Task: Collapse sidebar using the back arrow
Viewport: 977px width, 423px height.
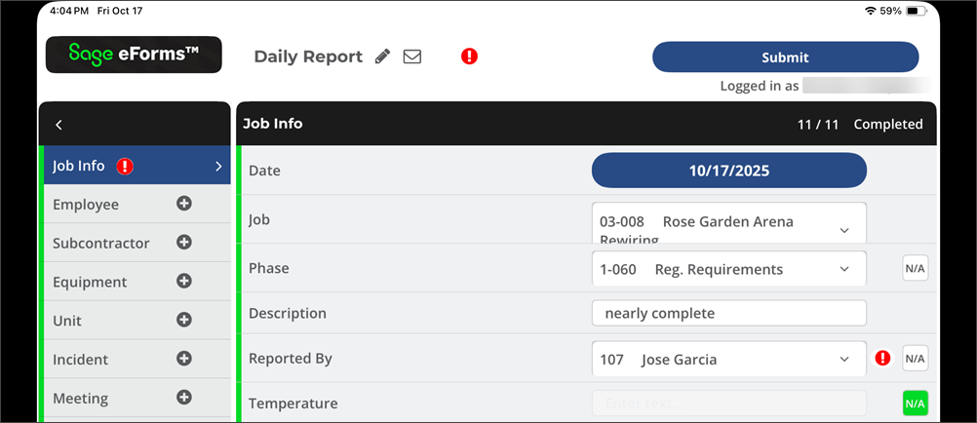Action: (59, 125)
